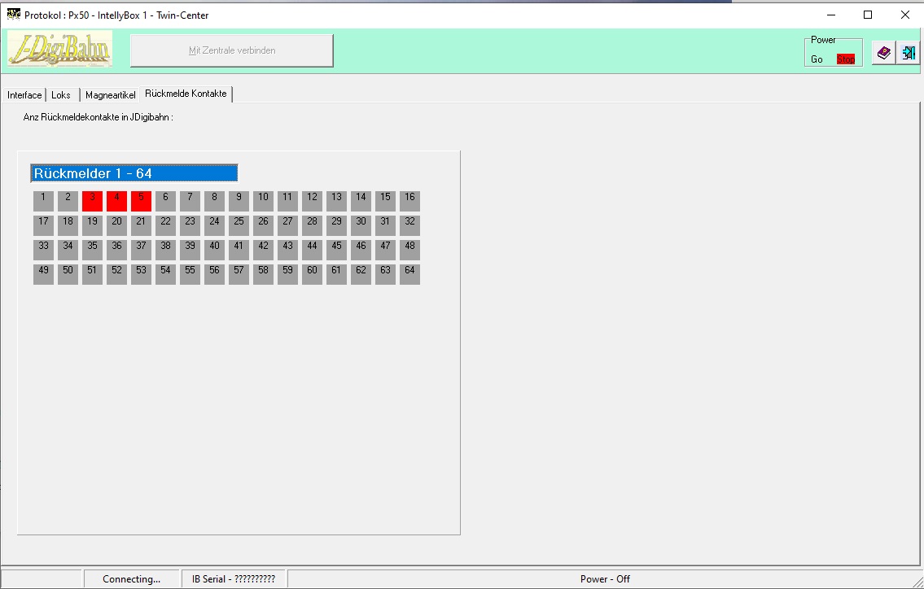Click Anz Rückmeldekontakte in JDigibahn label
924x589 pixels.
click(98, 117)
